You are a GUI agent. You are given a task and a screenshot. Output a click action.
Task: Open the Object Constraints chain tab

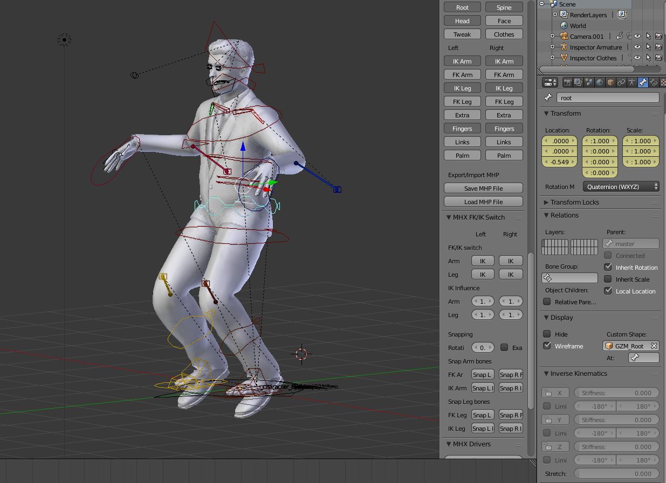[621, 82]
